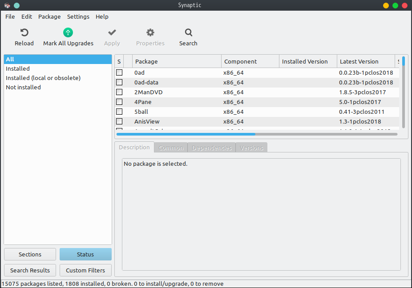Toggle status checkbox for 5ball package

[119, 112]
